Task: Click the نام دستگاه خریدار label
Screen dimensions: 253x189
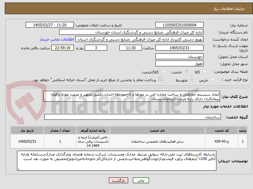Action: 233,33
